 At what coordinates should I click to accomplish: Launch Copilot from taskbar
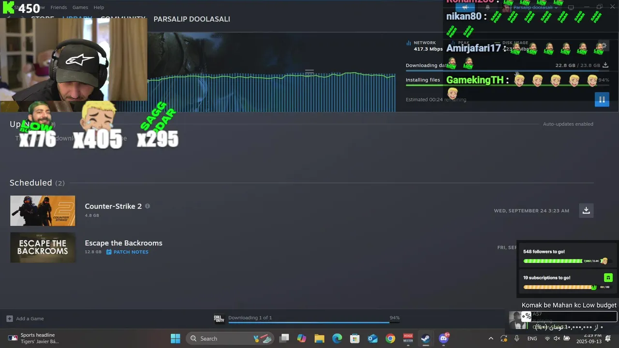tap(302, 338)
